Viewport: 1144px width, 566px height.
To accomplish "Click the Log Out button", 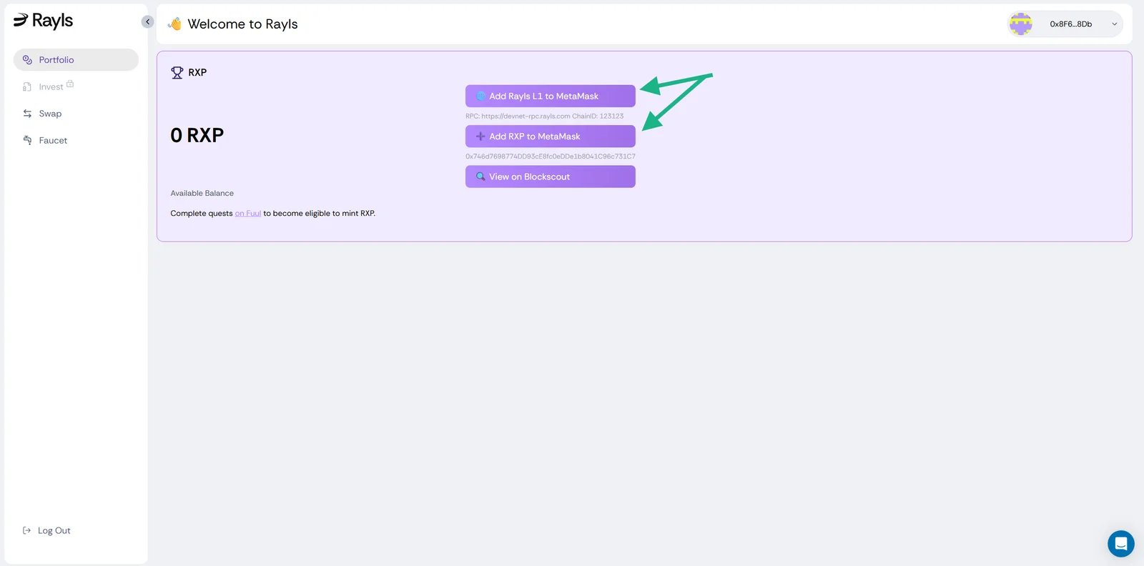I will 46,530.
